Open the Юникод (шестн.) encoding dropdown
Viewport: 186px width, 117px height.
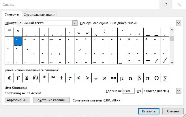click(x=179, y=91)
